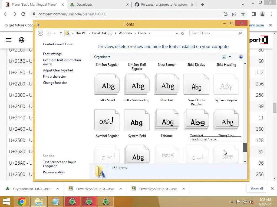Click Show all downloads button
This screenshot has width=277, height=207.
(x=256, y=188)
